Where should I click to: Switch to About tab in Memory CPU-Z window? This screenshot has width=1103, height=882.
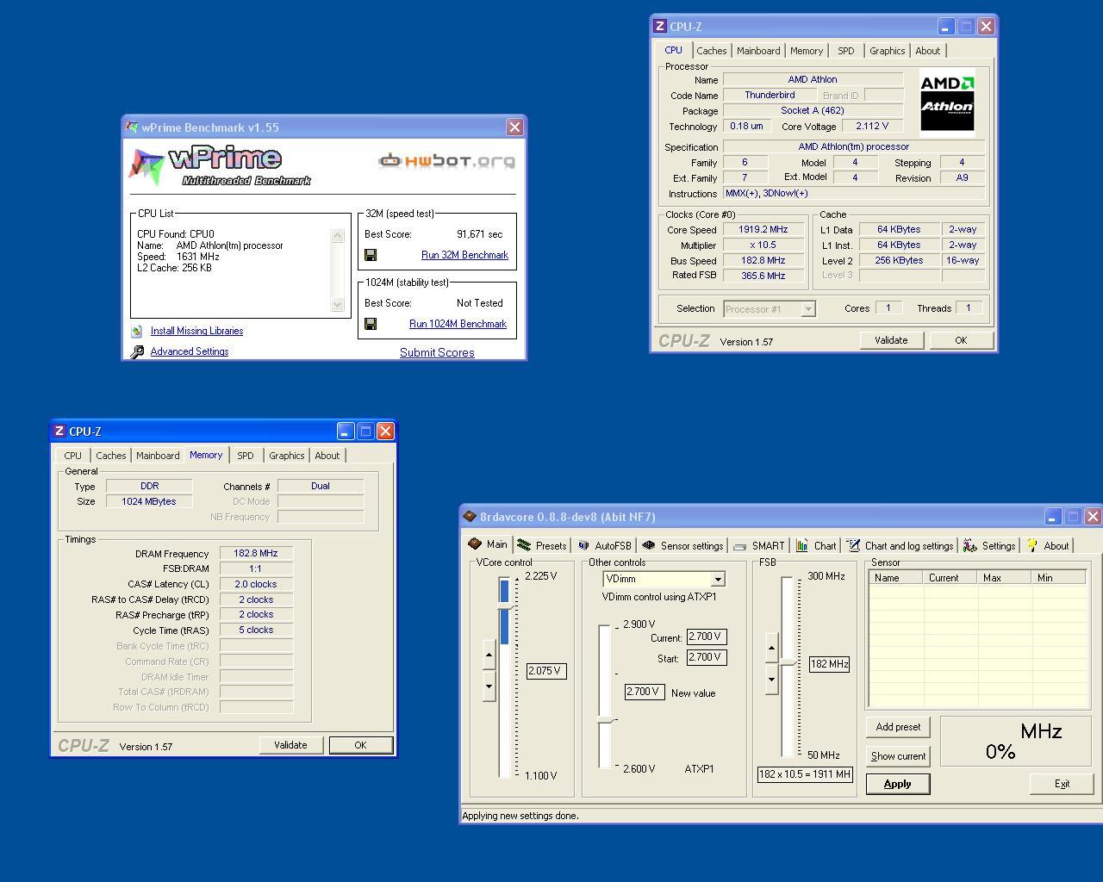[x=327, y=456]
